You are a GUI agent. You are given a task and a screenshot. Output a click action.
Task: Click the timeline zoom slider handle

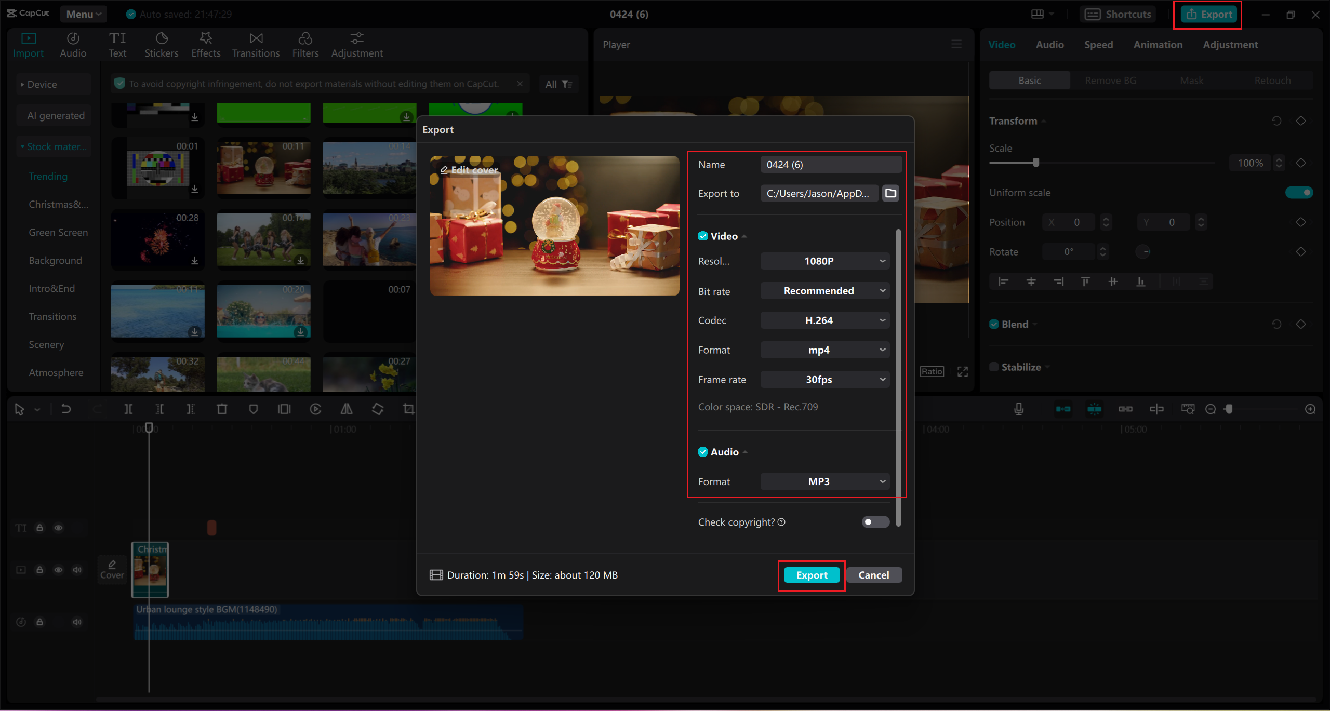pyautogui.click(x=1229, y=409)
